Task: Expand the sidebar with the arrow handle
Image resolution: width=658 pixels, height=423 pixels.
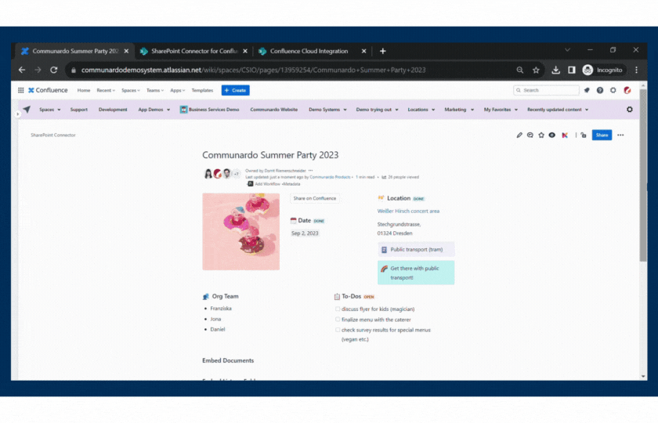Action: click(17, 114)
